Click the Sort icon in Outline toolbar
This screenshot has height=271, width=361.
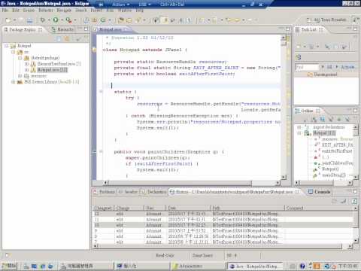point(314,120)
